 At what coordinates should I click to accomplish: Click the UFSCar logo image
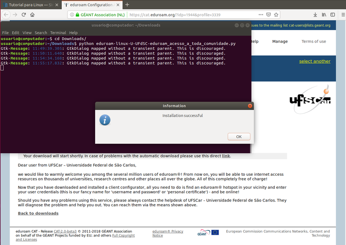pos(310,99)
